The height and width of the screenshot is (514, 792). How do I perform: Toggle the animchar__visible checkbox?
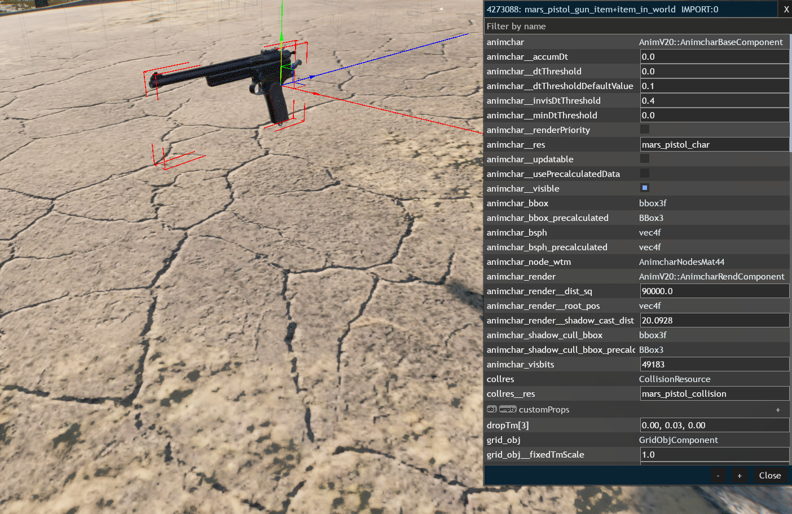645,188
